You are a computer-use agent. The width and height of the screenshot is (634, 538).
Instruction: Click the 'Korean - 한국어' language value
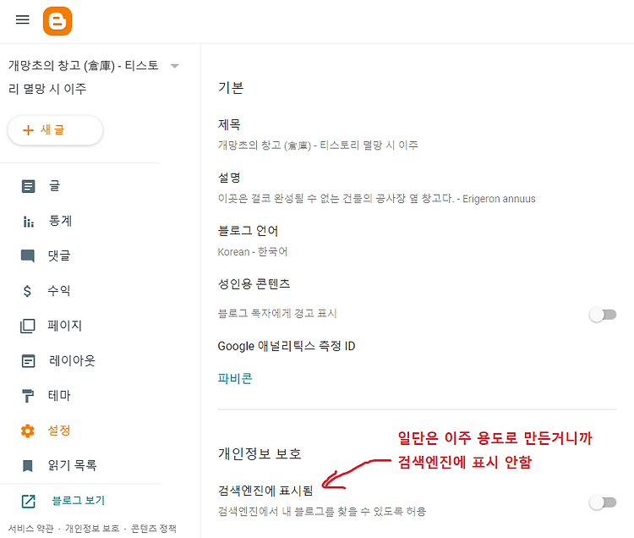[252, 251]
